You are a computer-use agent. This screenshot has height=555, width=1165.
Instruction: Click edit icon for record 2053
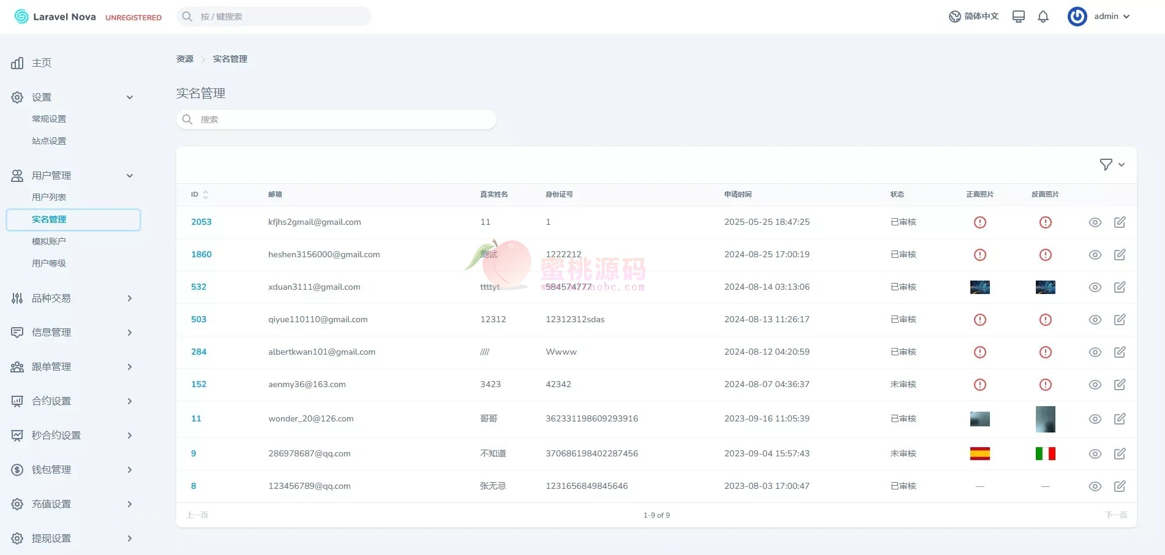[x=1120, y=222]
